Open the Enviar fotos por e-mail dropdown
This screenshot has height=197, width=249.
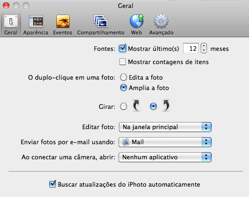click(x=165, y=142)
